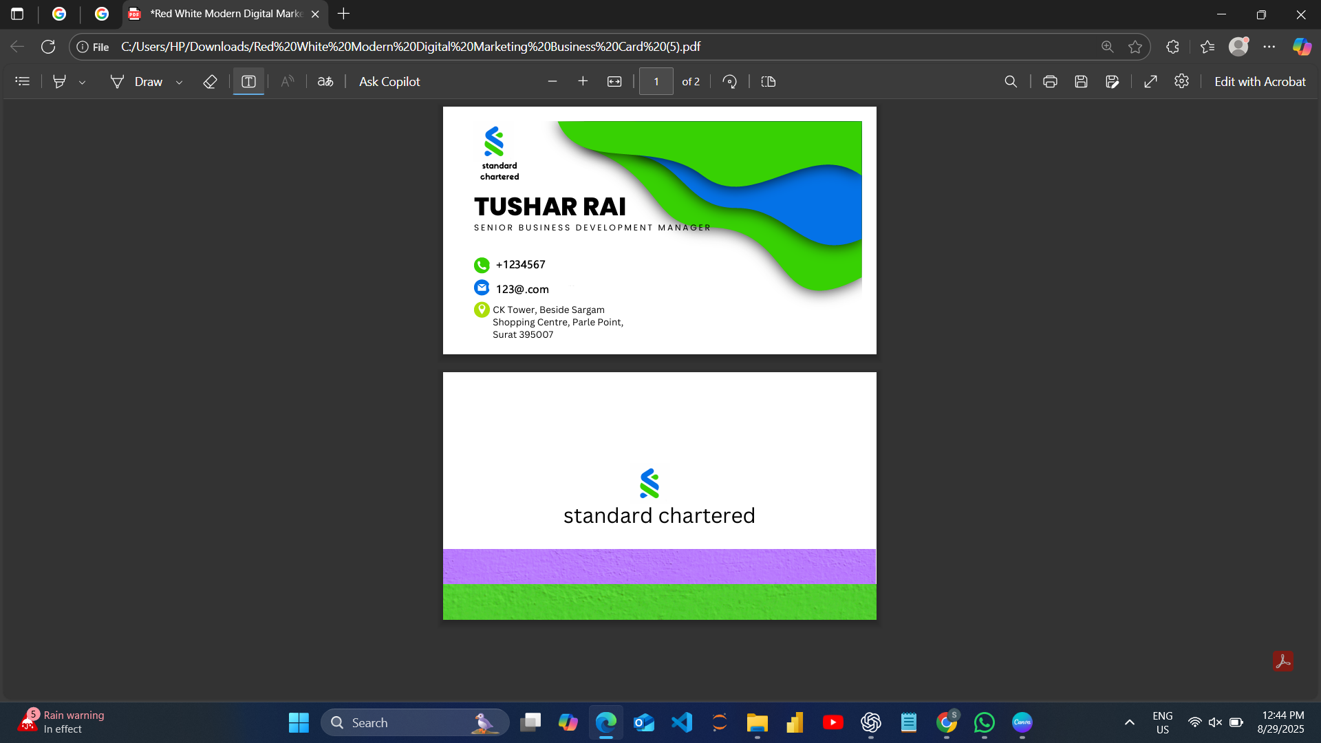
Task: Open Canva from the taskbar
Action: (x=1022, y=722)
